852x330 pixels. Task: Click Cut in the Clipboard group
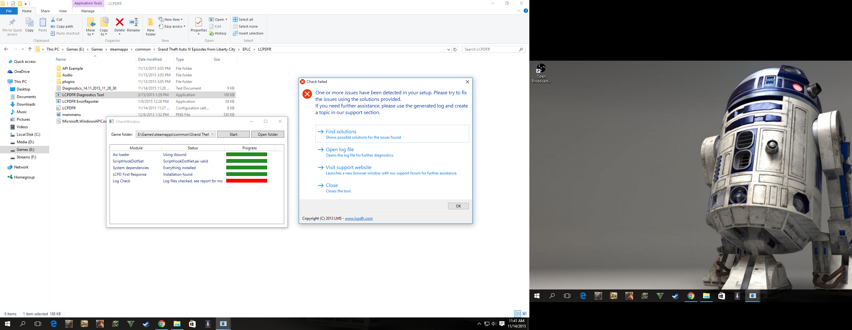[x=56, y=19]
